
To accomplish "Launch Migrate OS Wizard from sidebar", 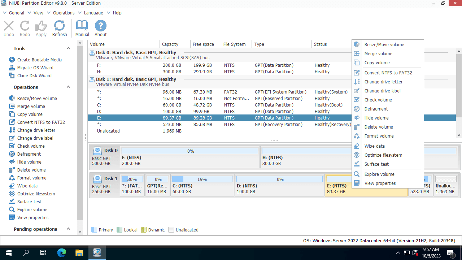I will click(31, 68).
